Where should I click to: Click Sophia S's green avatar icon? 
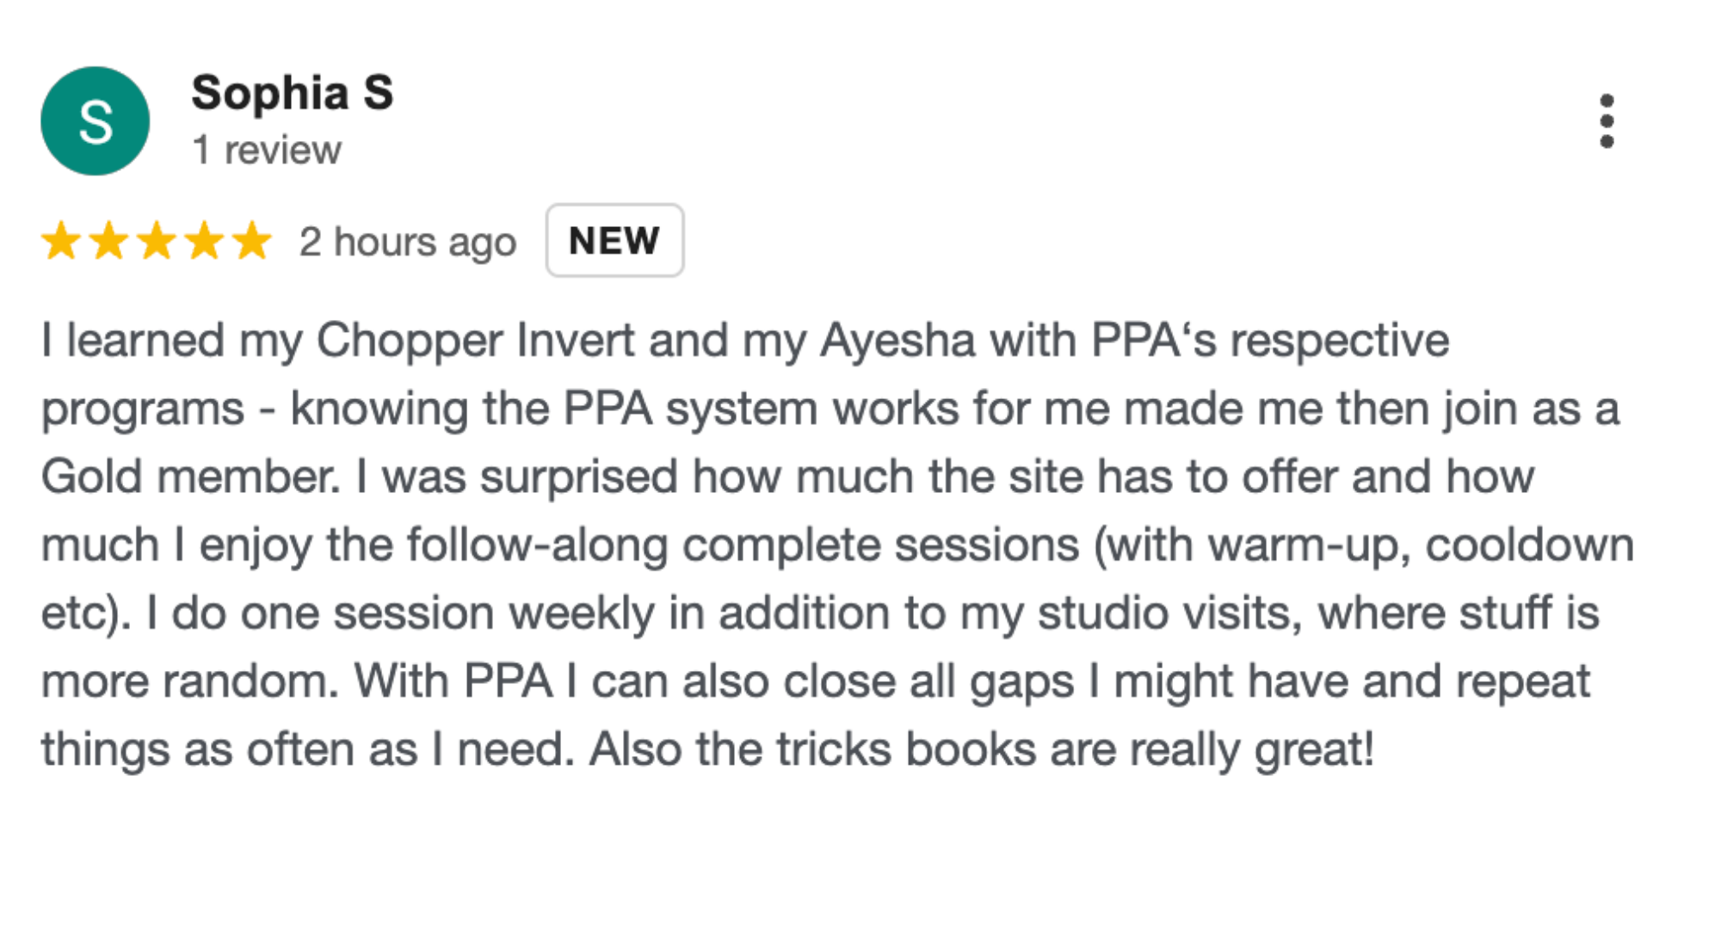[x=95, y=121]
